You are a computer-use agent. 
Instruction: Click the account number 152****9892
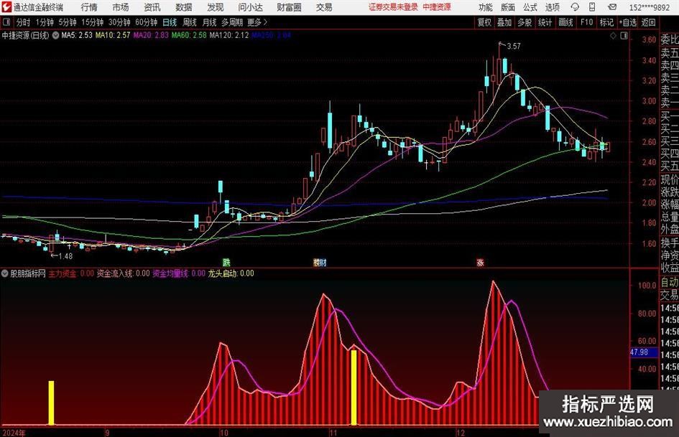(650, 8)
